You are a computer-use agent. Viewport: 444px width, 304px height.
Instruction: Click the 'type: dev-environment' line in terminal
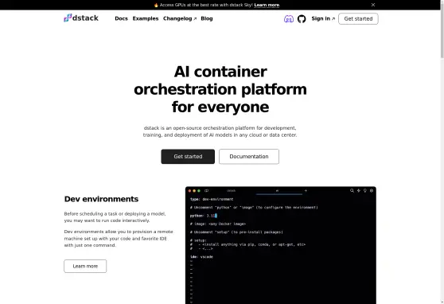coord(212,199)
